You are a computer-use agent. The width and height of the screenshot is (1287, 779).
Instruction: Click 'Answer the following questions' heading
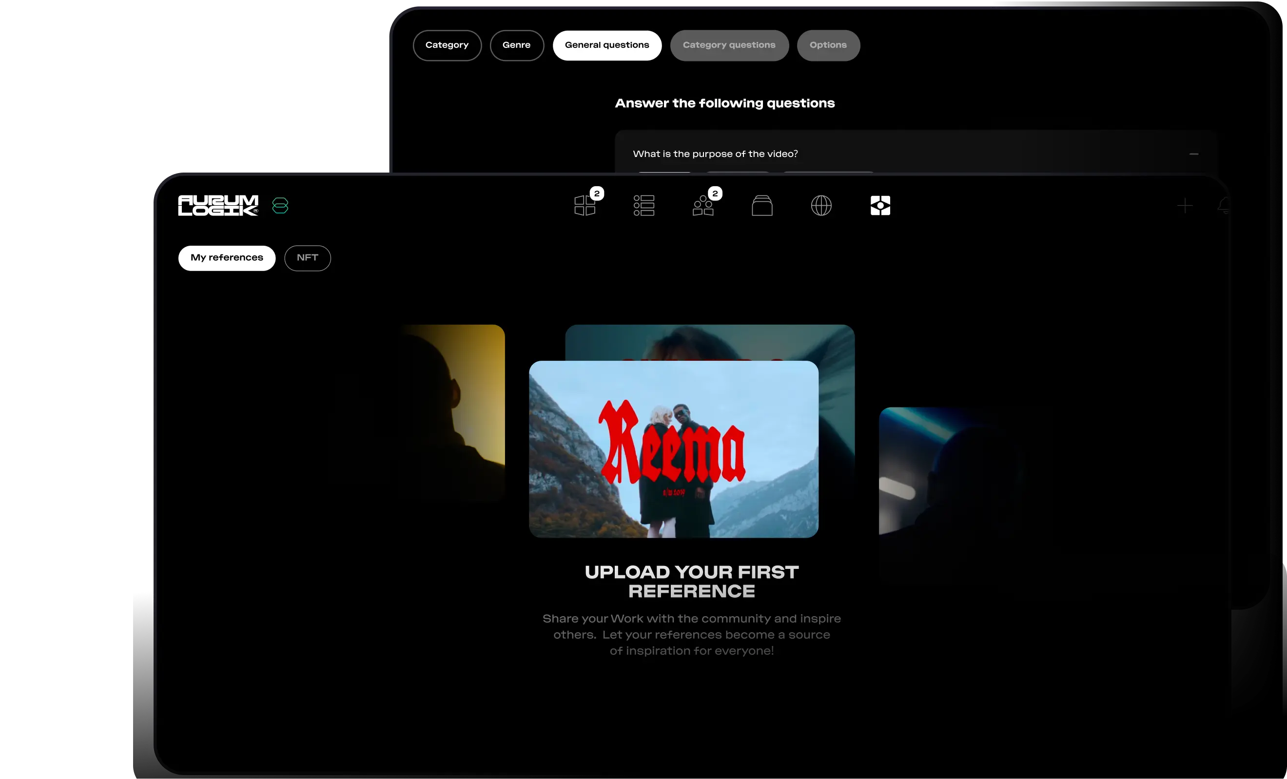[724, 103]
